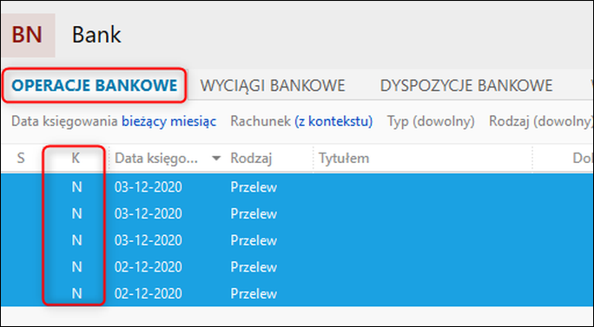Click the Data księgo... column header
The height and width of the screenshot is (327, 594).
[156, 158]
